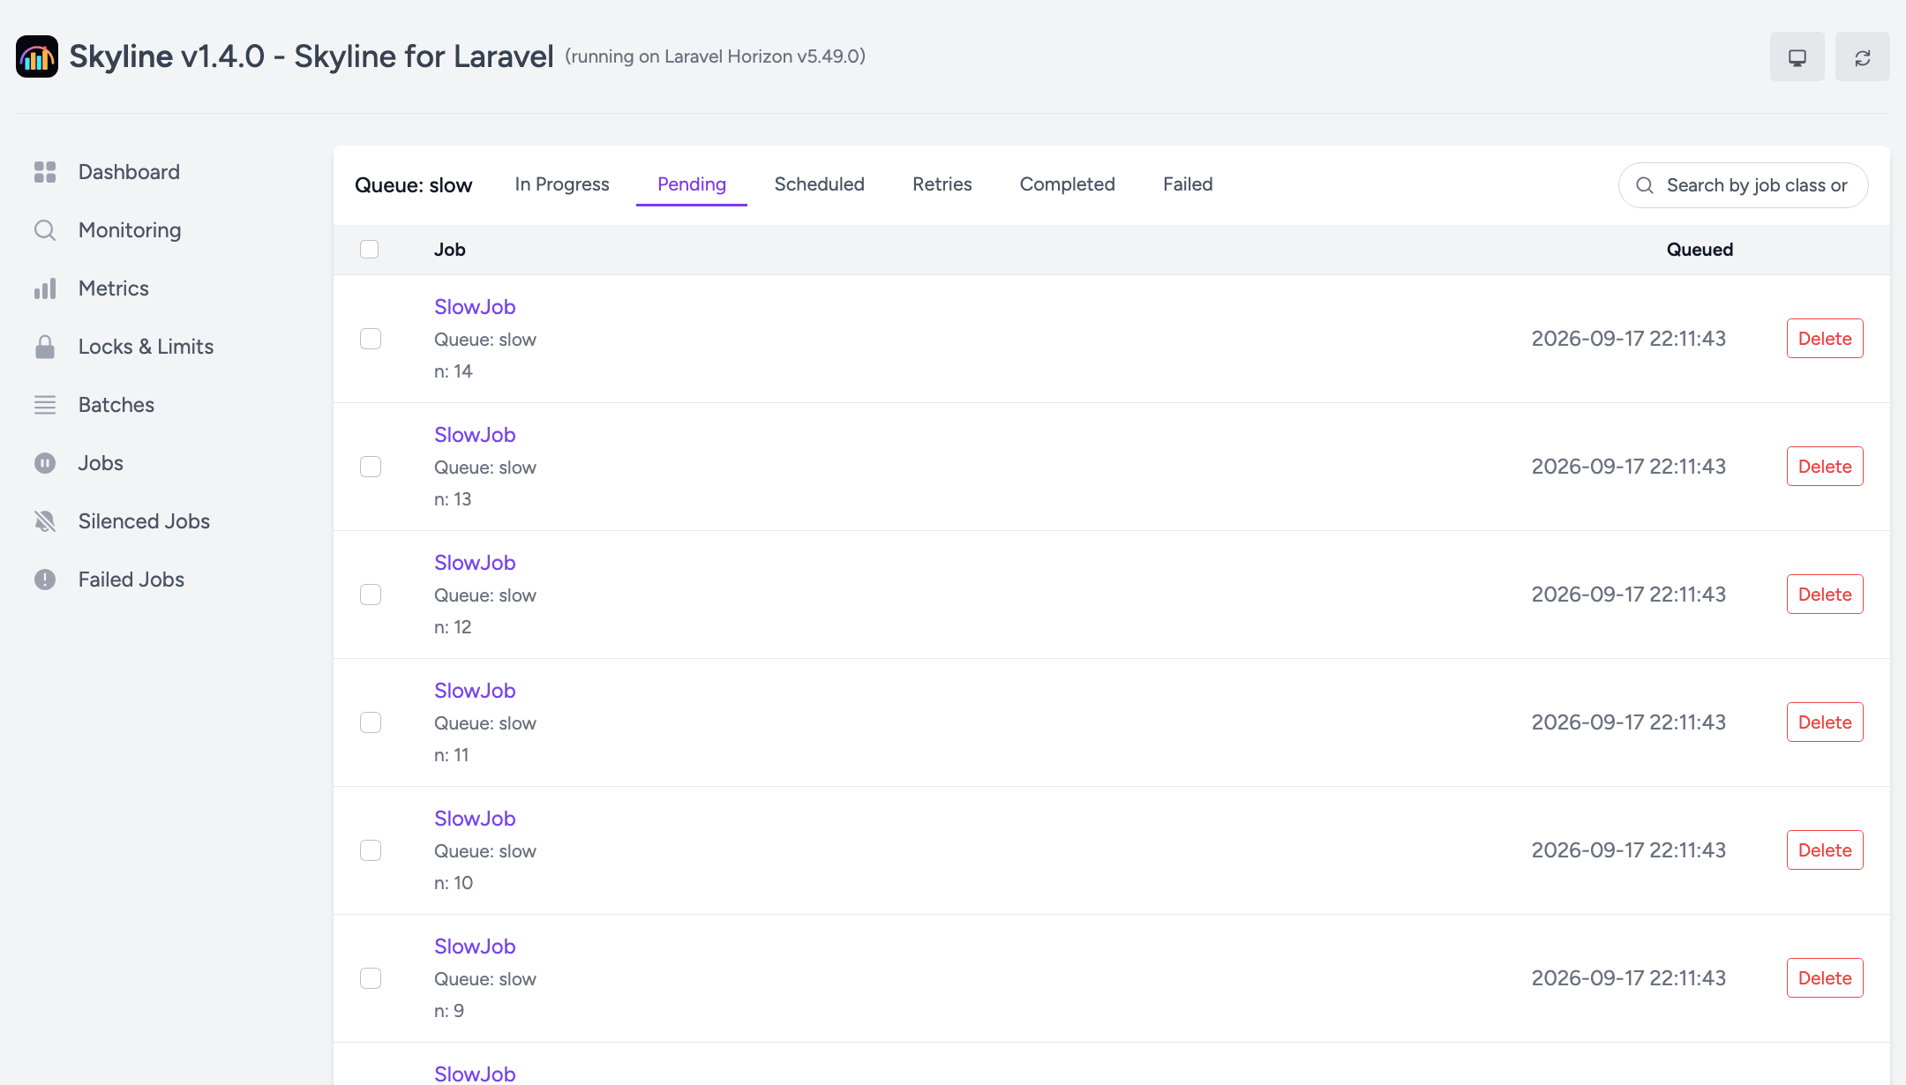
Task: Open Silenced Jobs in the sidebar
Action: [x=144, y=521]
